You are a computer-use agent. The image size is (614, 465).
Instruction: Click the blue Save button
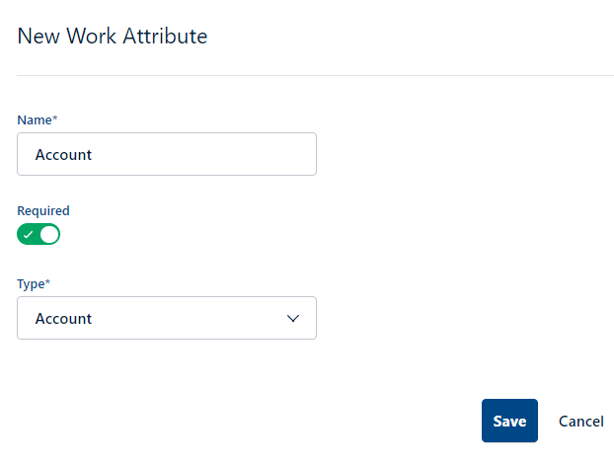tap(509, 421)
